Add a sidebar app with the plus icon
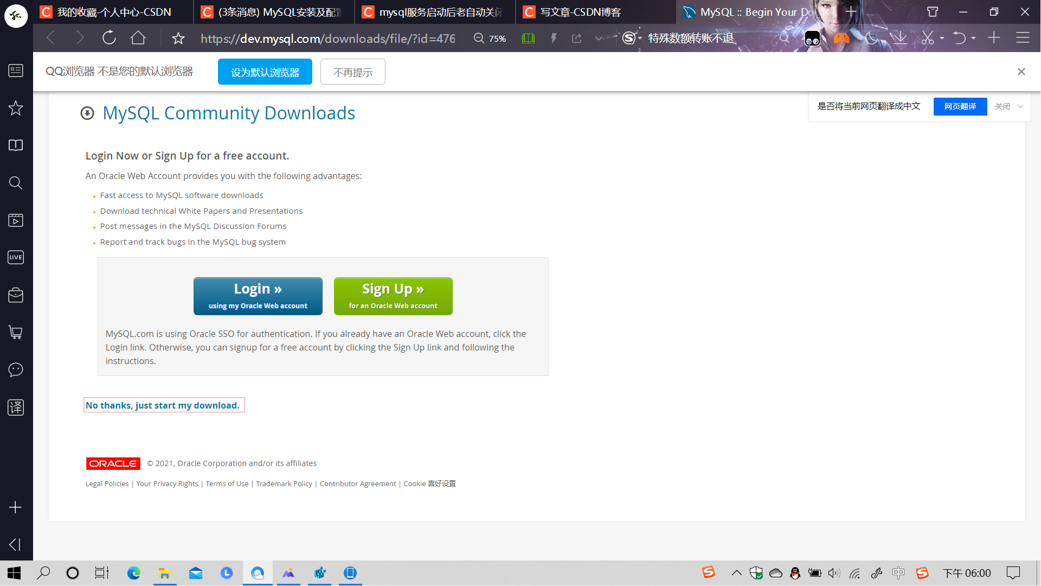 [16, 507]
